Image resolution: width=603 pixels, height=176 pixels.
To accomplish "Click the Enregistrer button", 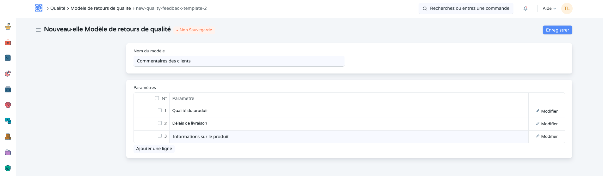I will tap(557, 30).
